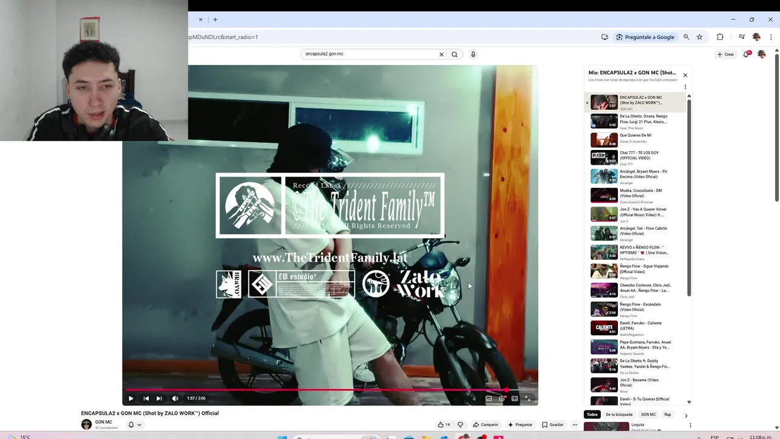Play 'Arcángel, Bryant Myers - Po' Encima'
780x439 pixels.
637,176
